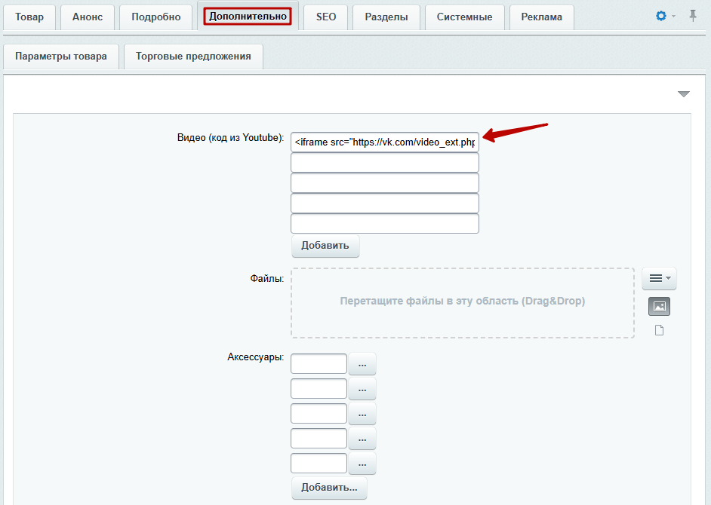The image size is (711, 505).
Task: Open the Параметры товара subtab
Action: coord(61,57)
